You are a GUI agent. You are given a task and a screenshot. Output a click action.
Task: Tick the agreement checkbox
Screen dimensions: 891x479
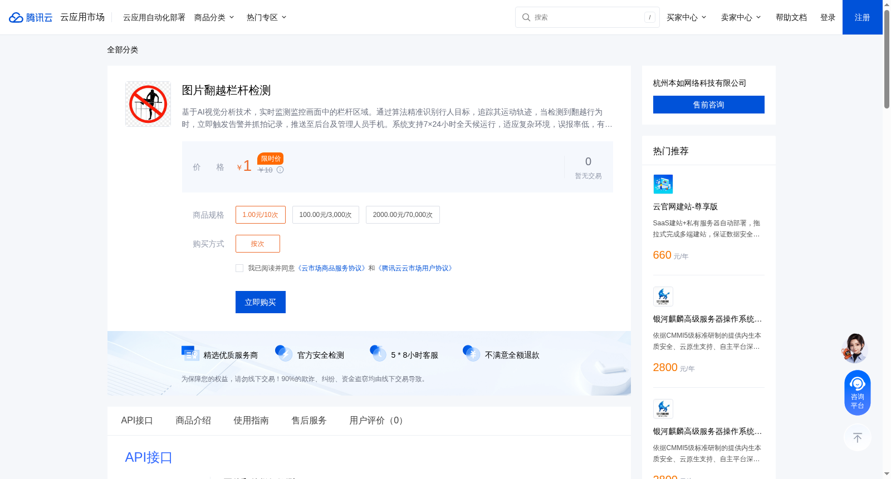click(x=239, y=268)
